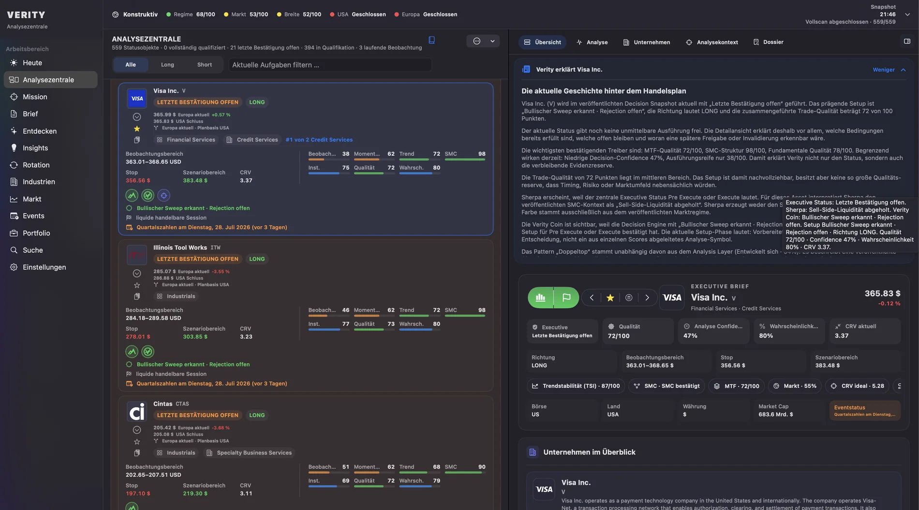The width and height of the screenshot is (919, 510).
Task: Select Analysezentrale in the sidebar
Action: [50, 80]
